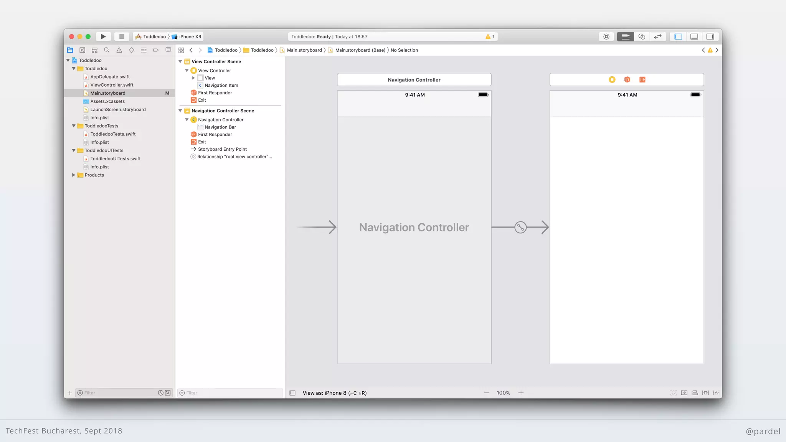Toggle the bottom Debug area panel
Image resolution: width=786 pixels, height=442 pixels.
(x=694, y=36)
